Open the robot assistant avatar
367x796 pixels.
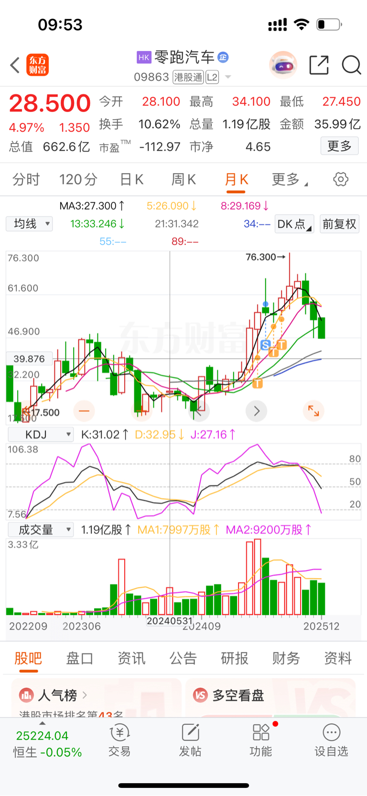(x=283, y=65)
